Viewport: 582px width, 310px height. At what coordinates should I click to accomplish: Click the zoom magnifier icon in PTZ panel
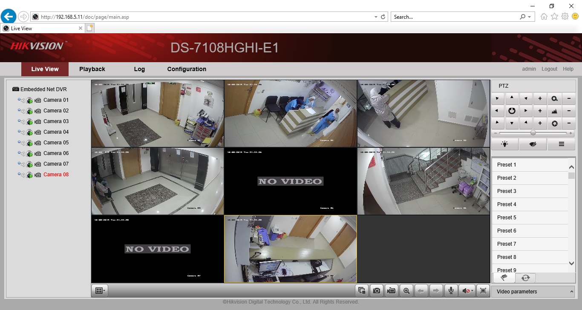(x=554, y=98)
